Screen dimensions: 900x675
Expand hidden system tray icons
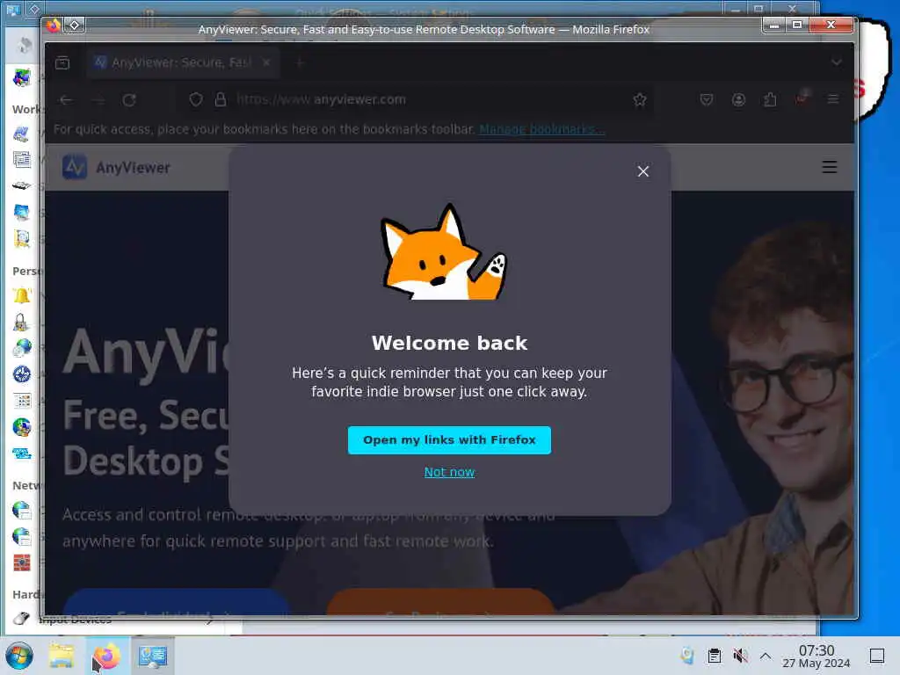tap(766, 656)
